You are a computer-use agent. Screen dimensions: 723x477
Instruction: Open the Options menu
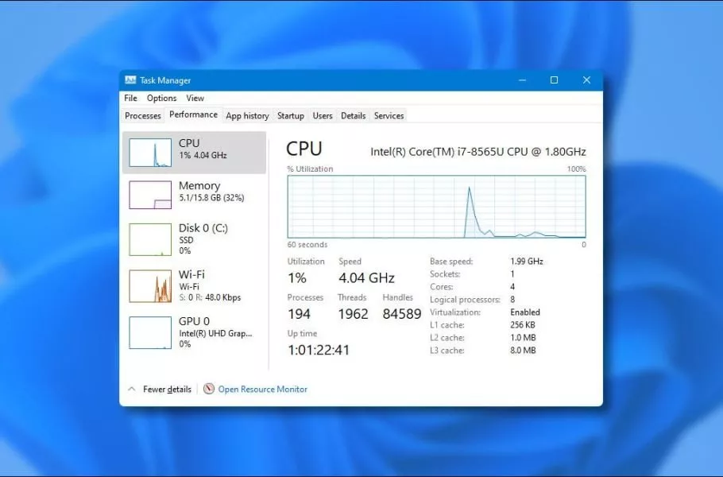[x=161, y=98]
